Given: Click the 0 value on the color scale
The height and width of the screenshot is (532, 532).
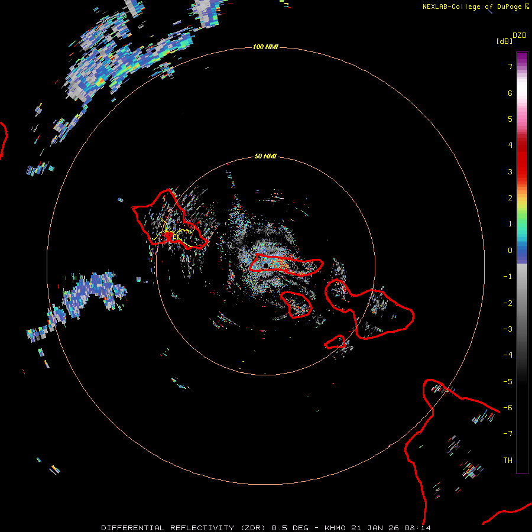Looking at the screenshot, I should click(510, 251).
